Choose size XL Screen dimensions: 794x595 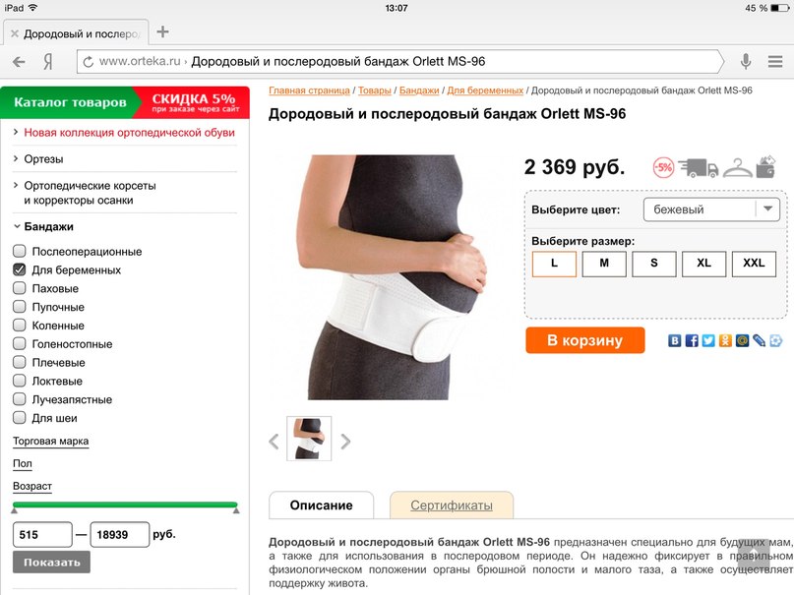coord(703,264)
